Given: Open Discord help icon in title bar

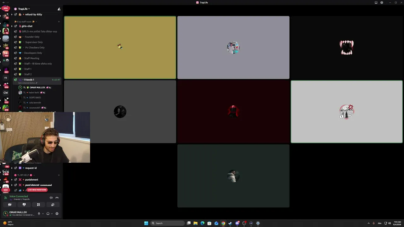Looking at the screenshot, I should (x=382, y=3).
